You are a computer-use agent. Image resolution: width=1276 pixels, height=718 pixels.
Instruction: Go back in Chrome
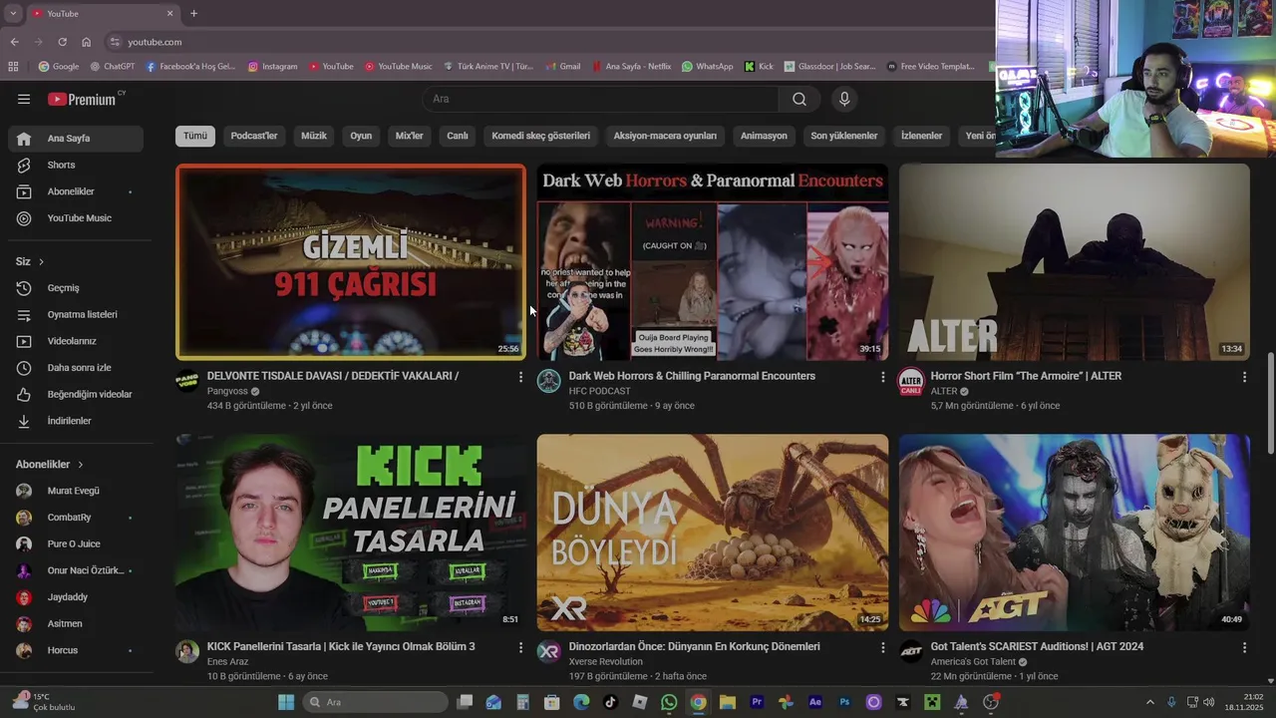click(14, 42)
